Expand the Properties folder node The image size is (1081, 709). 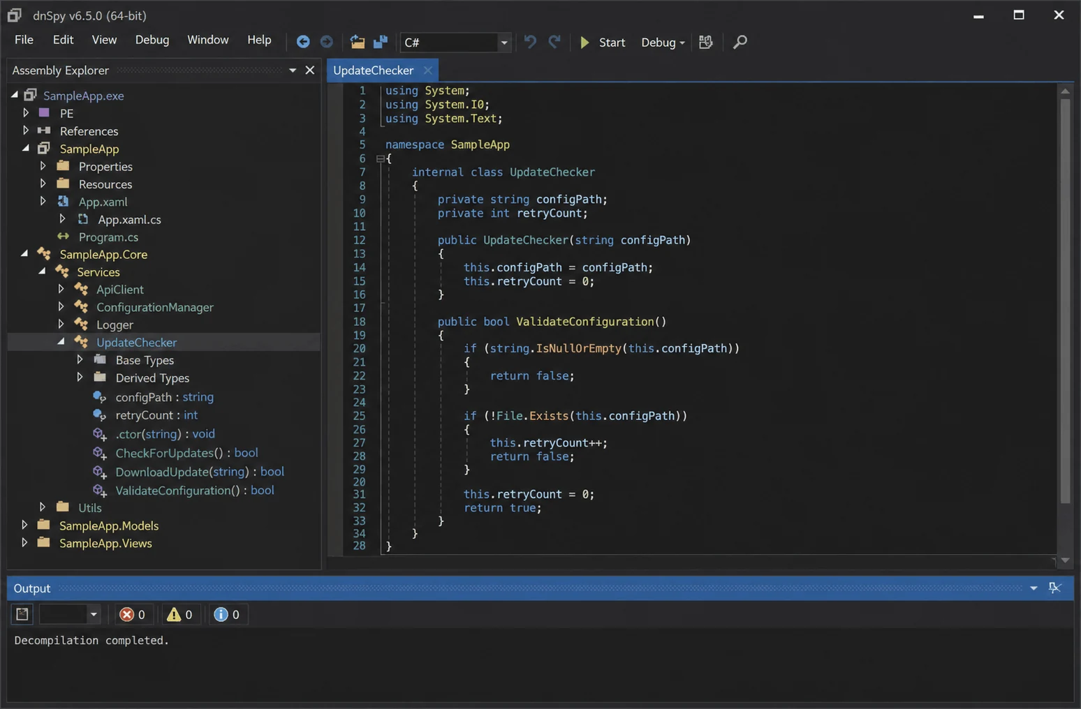[43, 166]
